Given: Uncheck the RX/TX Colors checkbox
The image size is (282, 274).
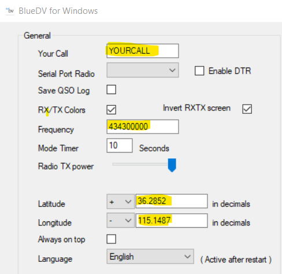Looking at the screenshot, I should tap(112, 110).
